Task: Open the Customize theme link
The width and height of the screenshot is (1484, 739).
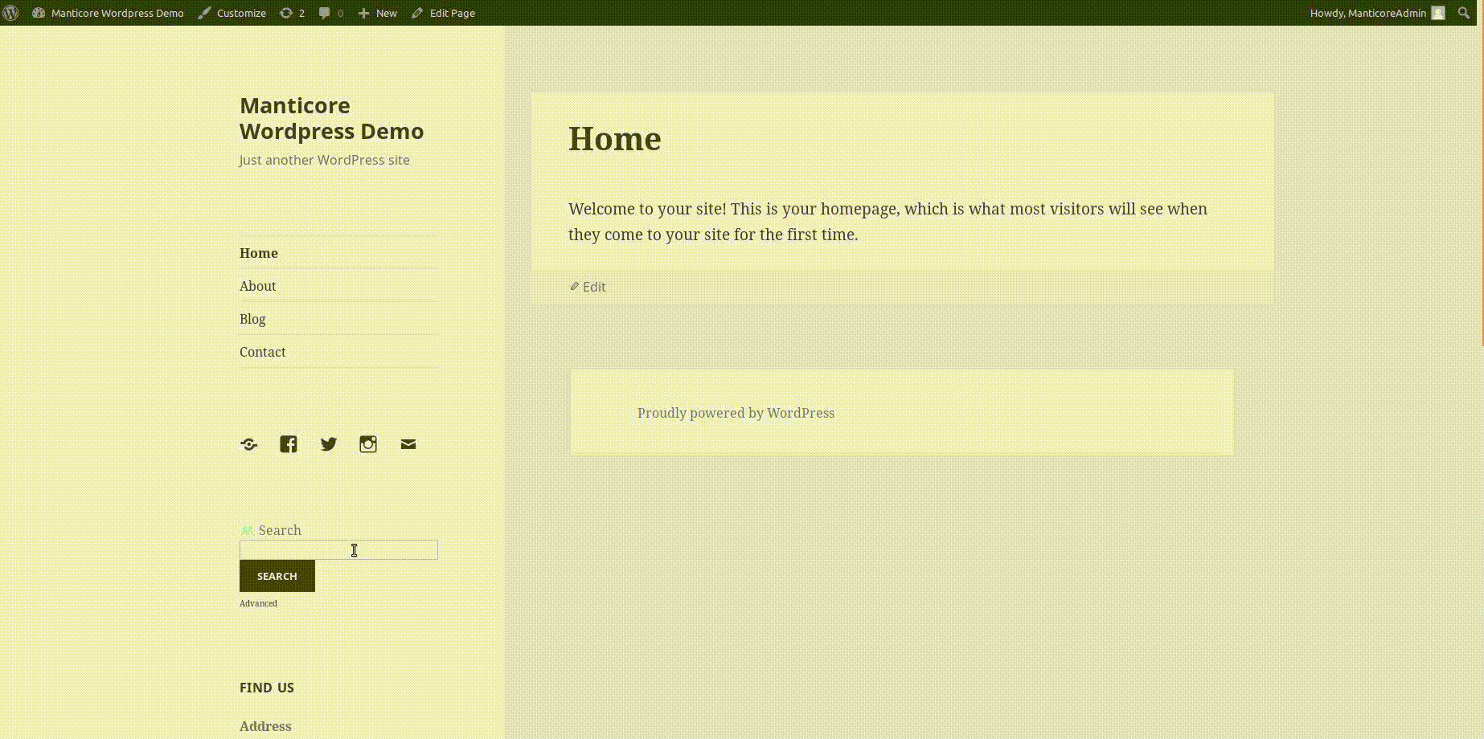Action: tap(232, 13)
